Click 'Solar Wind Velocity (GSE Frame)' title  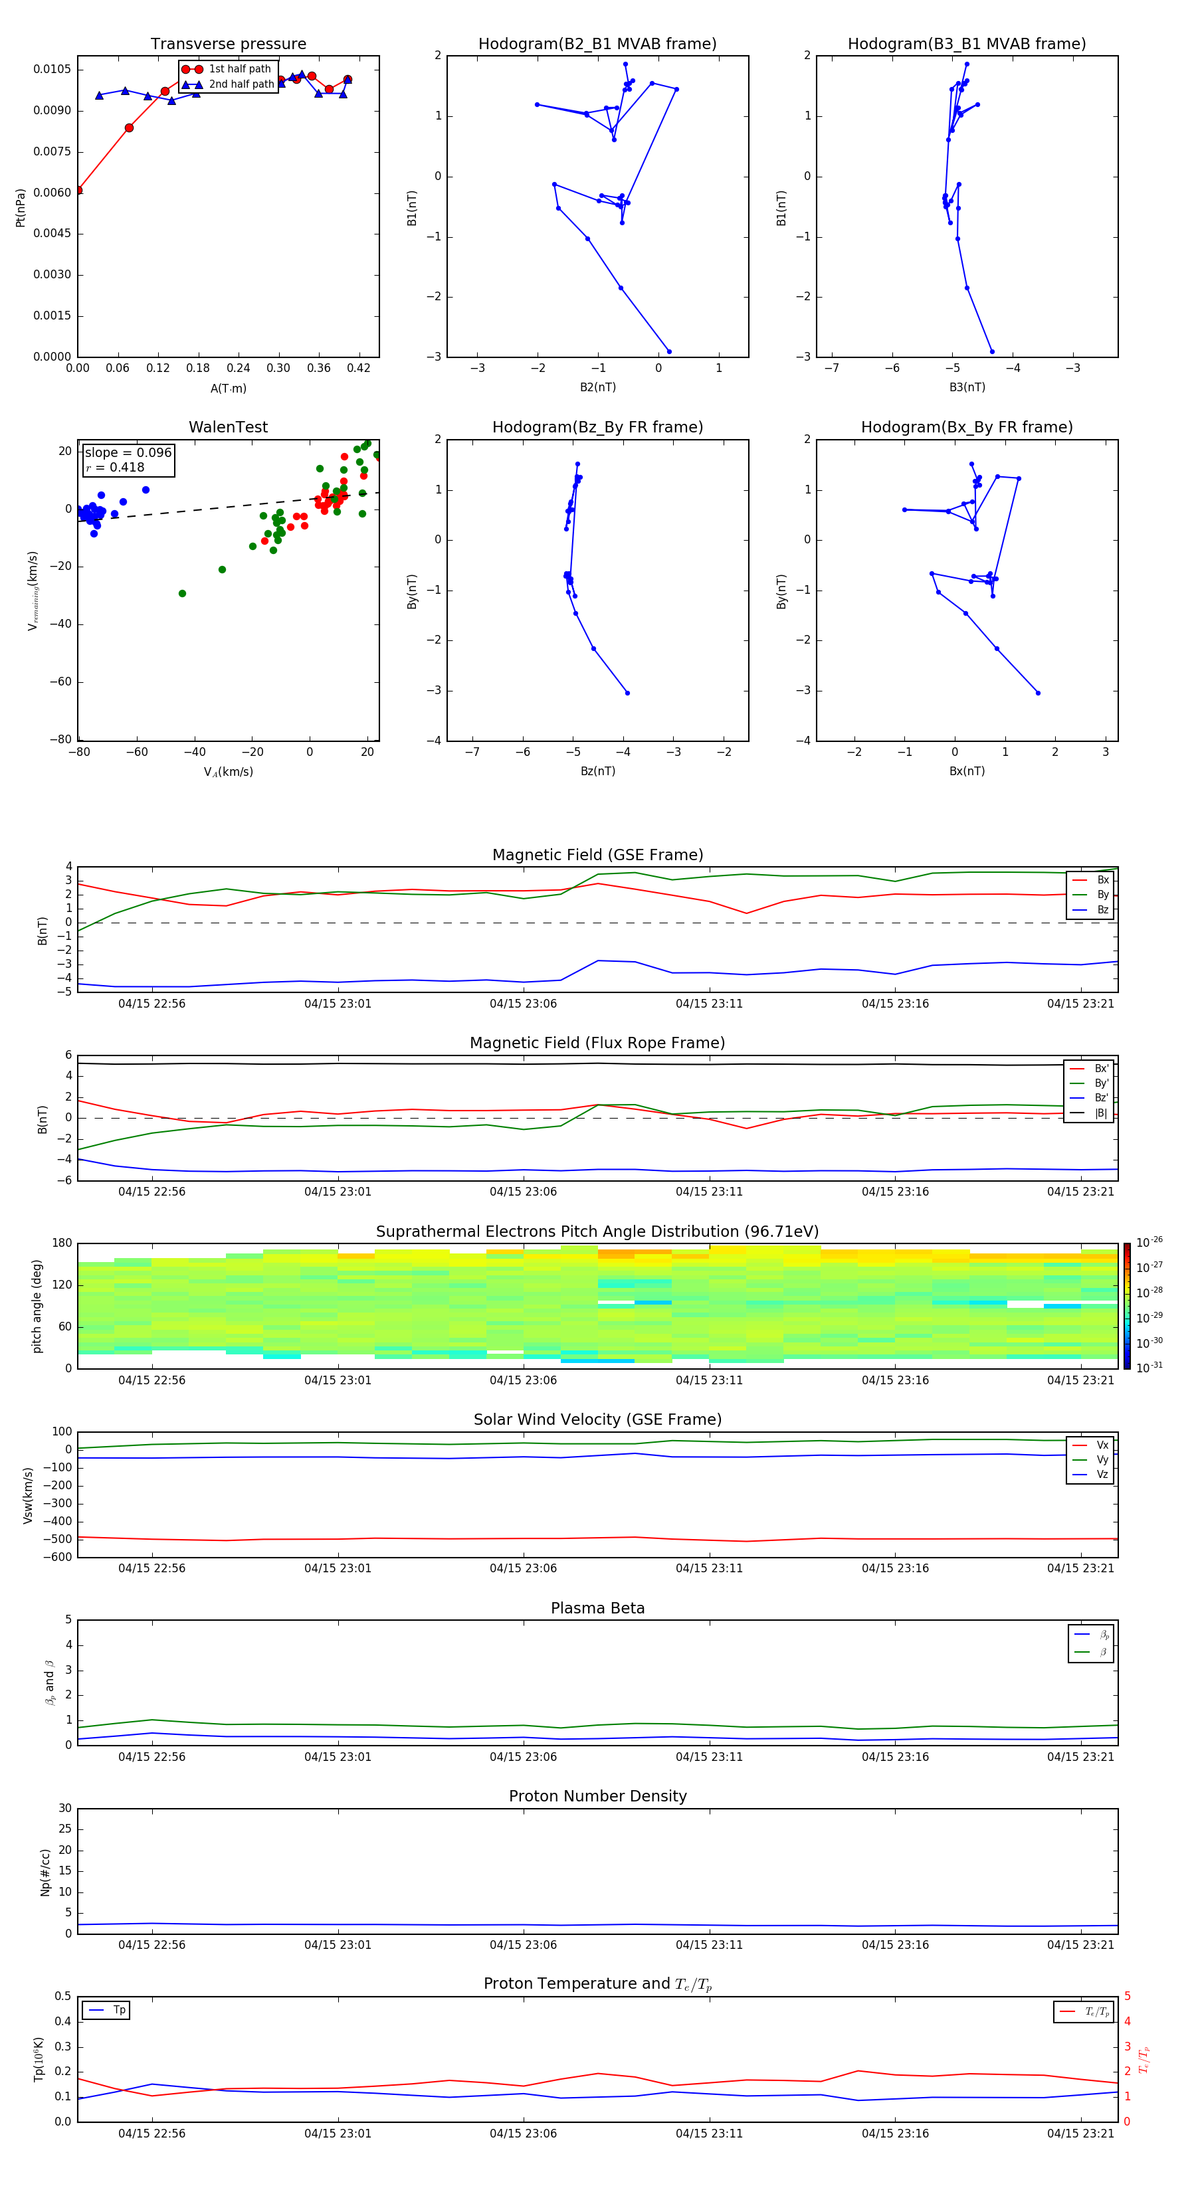pyautogui.click(x=597, y=1419)
